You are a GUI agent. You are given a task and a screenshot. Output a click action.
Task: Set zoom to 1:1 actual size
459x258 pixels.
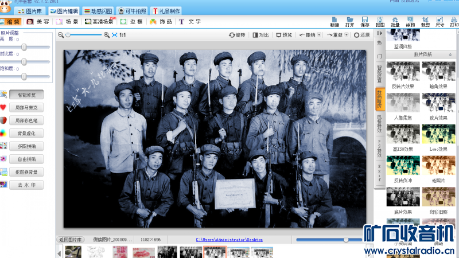[122, 35]
